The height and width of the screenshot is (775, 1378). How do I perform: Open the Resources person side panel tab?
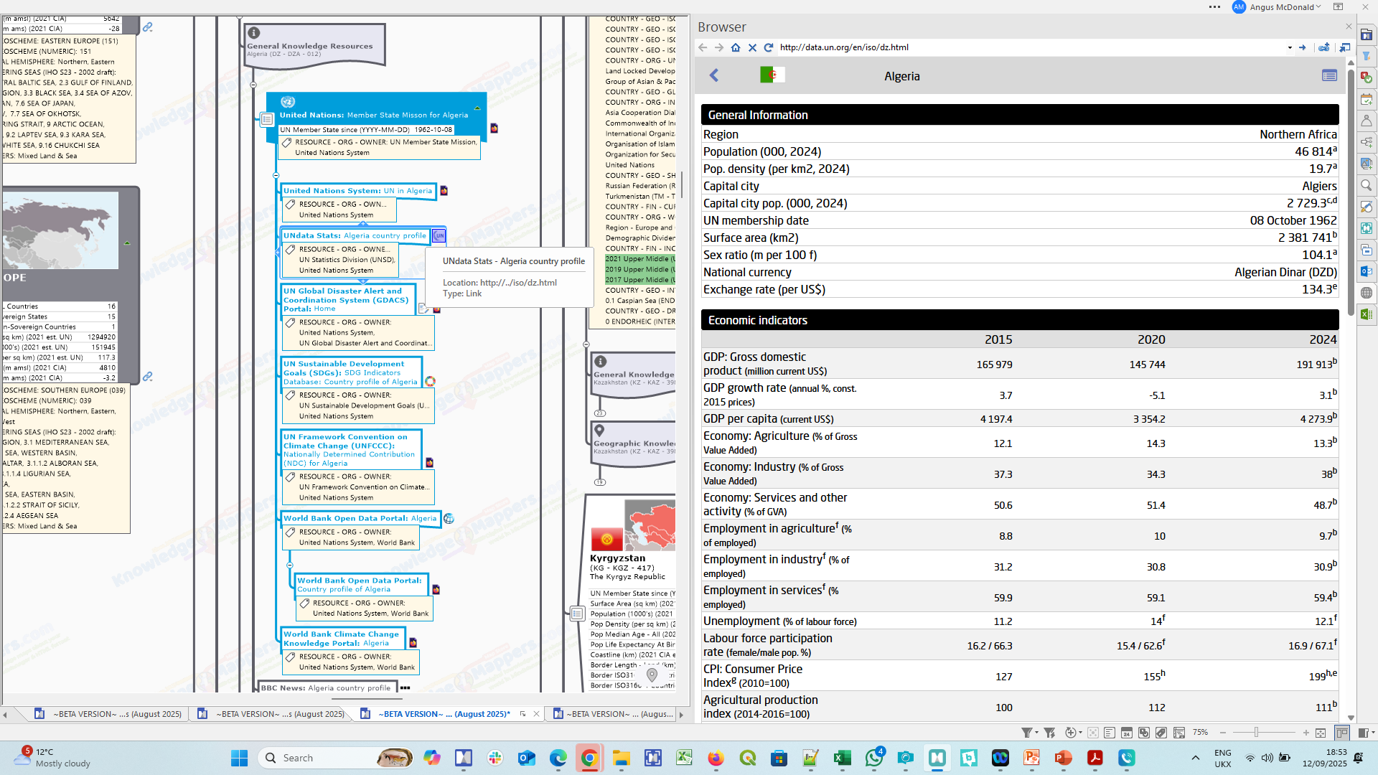[x=1367, y=121]
